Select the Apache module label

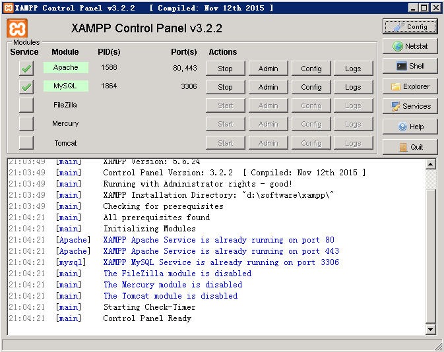click(66, 68)
